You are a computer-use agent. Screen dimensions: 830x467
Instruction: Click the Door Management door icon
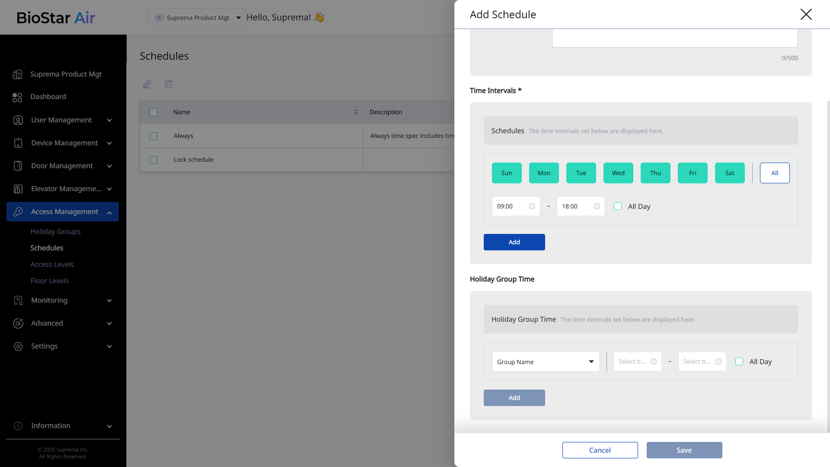pyautogui.click(x=18, y=166)
